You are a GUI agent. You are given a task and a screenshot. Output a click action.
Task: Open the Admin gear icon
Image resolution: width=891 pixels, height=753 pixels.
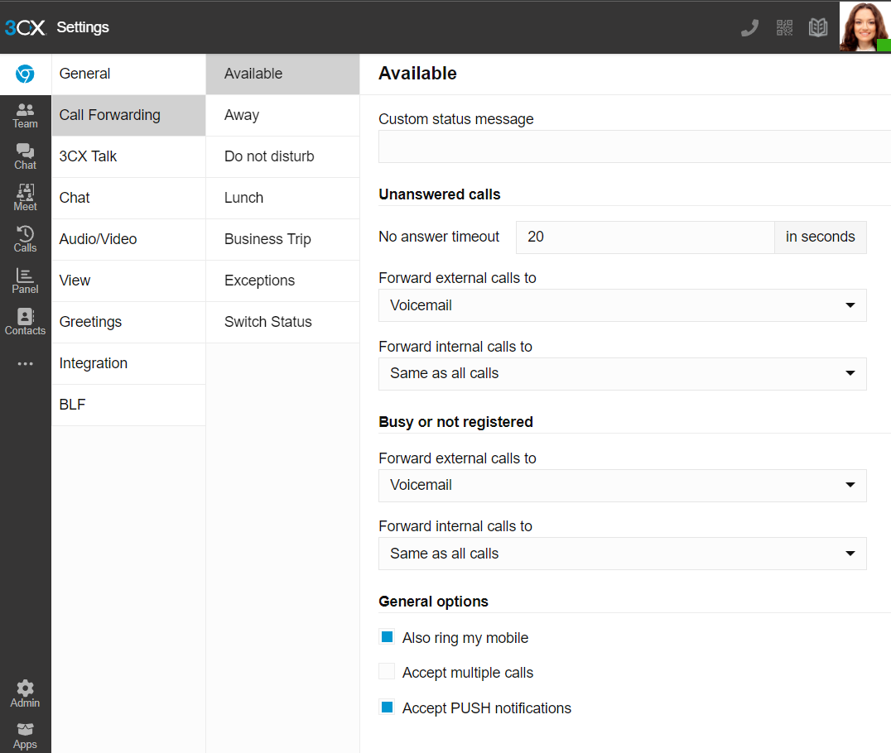pos(25,694)
